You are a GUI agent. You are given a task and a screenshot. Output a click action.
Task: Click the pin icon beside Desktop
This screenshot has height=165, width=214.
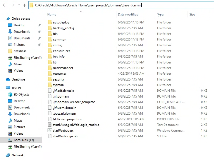39,25
